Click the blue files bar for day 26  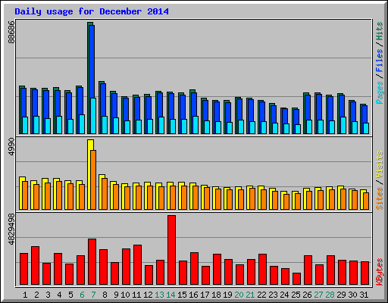click(308, 108)
